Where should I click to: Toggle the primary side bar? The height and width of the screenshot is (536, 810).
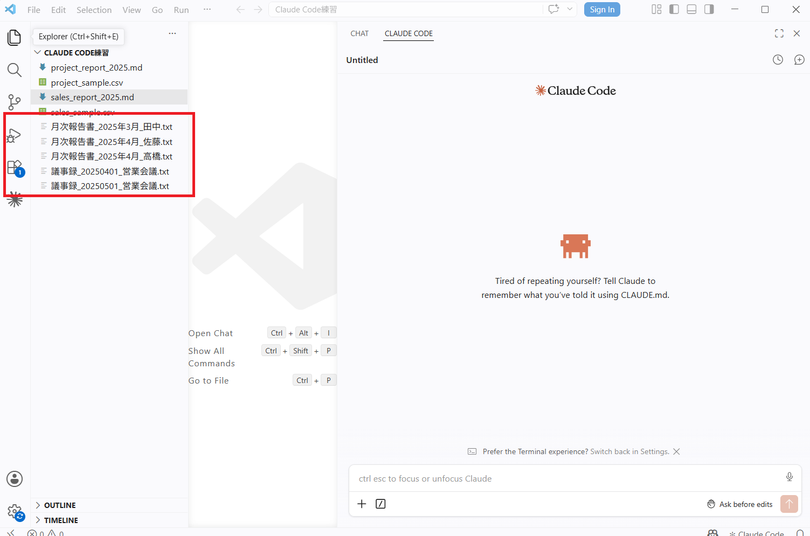[674, 9]
